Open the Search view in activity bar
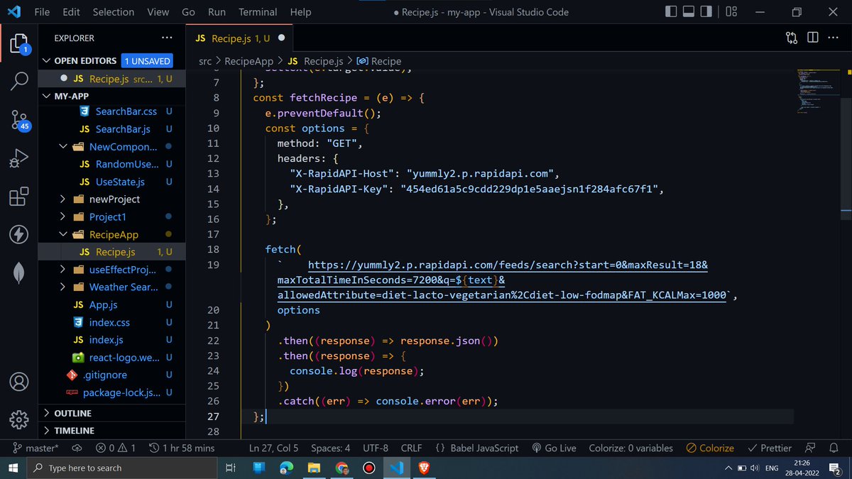The image size is (852, 479). (19, 81)
